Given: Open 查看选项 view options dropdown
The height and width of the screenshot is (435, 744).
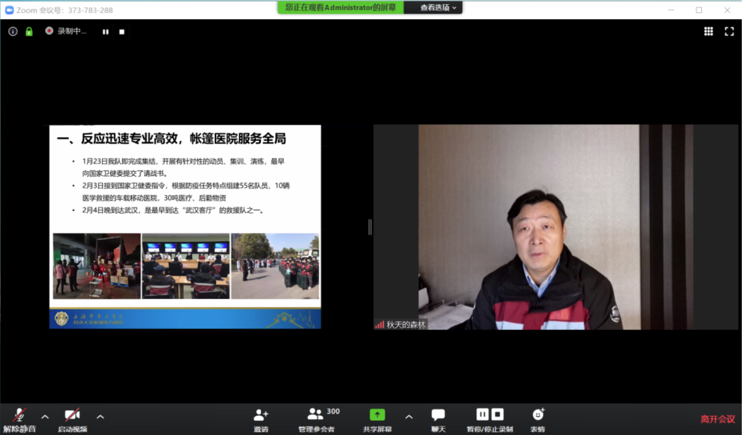Looking at the screenshot, I should pos(438,8).
